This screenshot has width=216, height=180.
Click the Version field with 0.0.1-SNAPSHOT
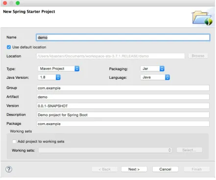coord(123,106)
